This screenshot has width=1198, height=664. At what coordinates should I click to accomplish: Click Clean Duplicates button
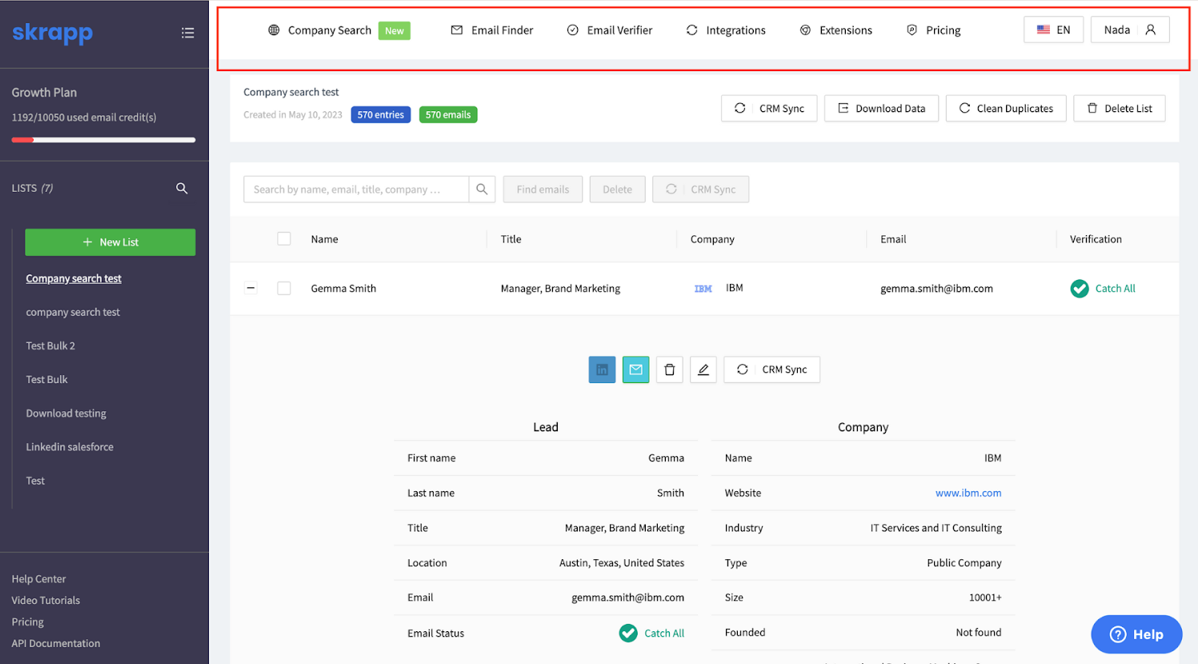[1006, 108]
